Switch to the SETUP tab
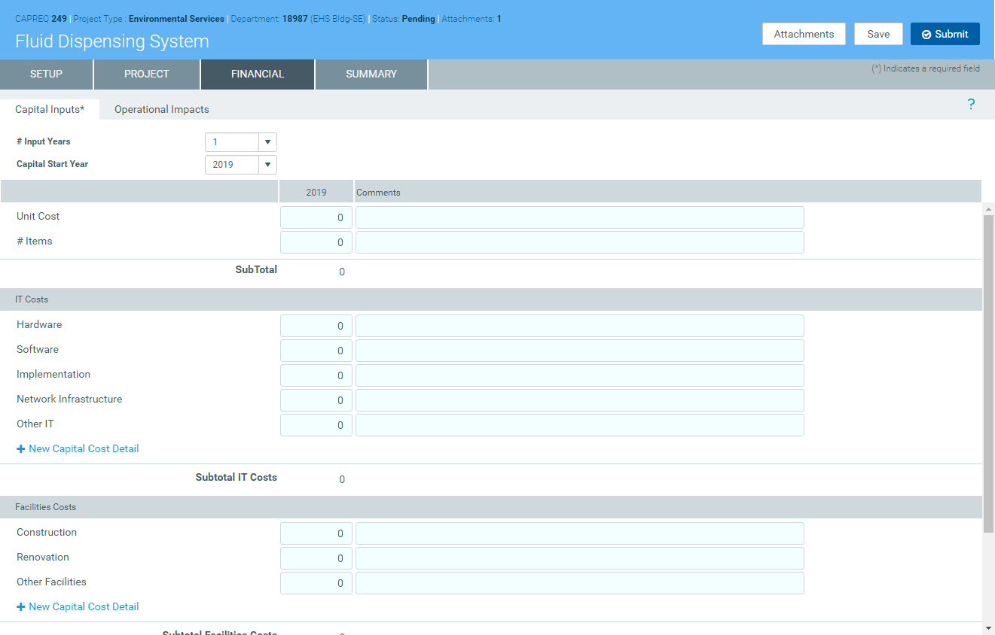 (x=46, y=74)
